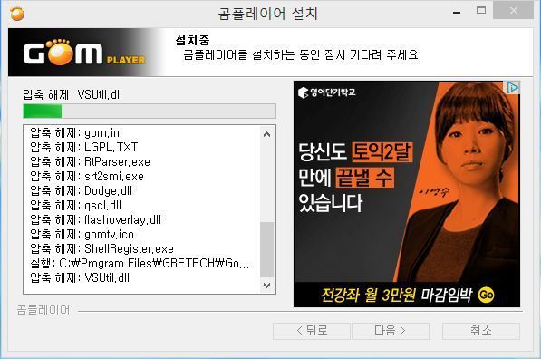Maximize the installer window
This screenshot has width=541, height=359.
click(481, 11)
